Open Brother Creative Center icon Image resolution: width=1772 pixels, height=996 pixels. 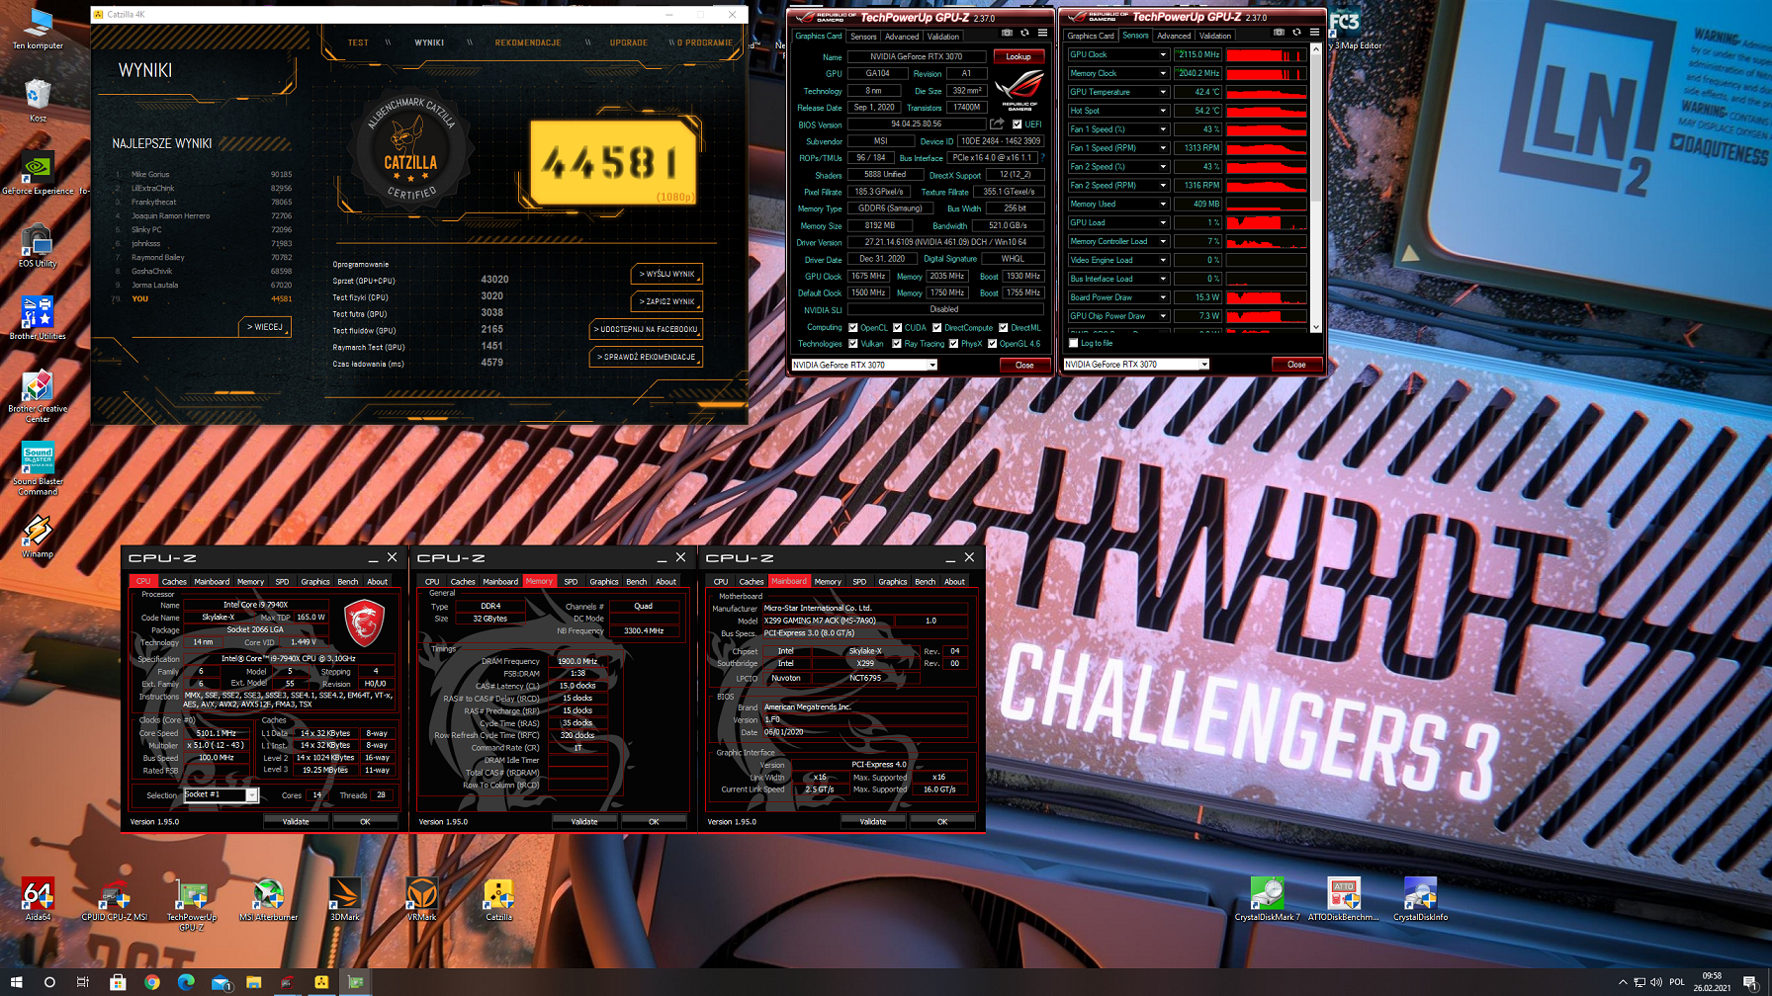38,395
